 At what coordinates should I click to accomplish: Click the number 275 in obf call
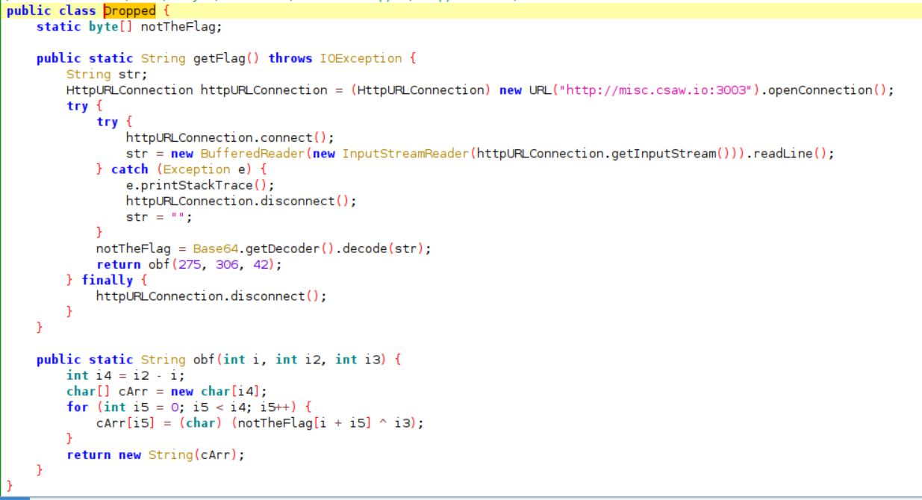[189, 264]
